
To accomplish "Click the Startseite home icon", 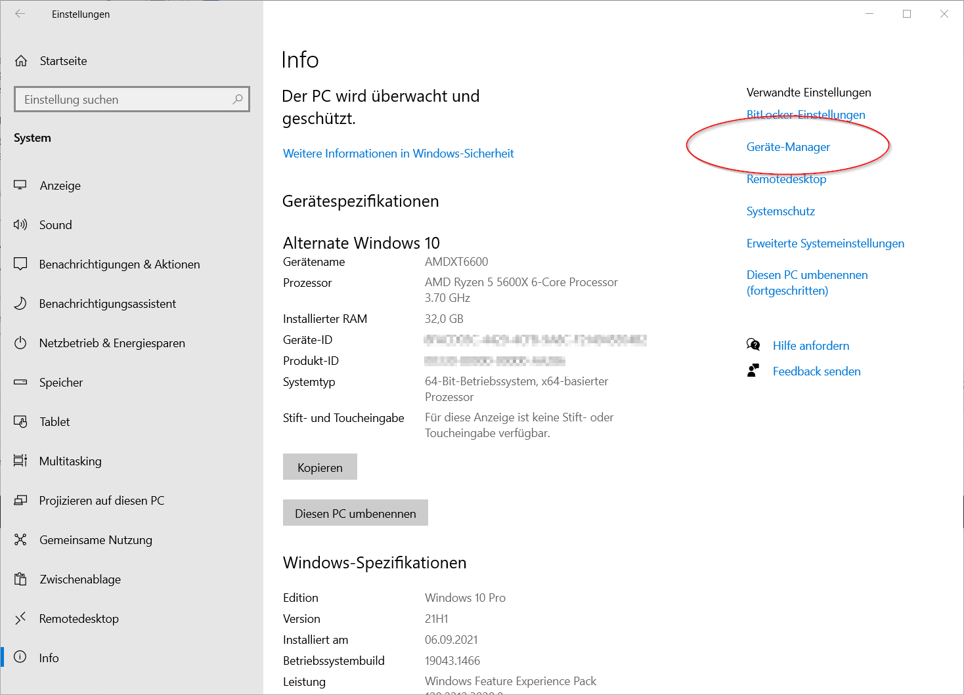I will tap(21, 61).
